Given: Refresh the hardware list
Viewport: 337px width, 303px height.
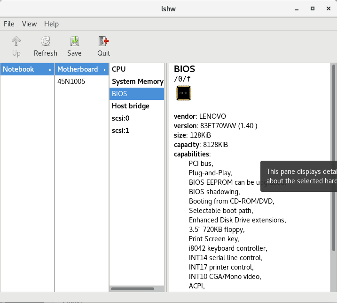Looking at the screenshot, I should point(45,46).
